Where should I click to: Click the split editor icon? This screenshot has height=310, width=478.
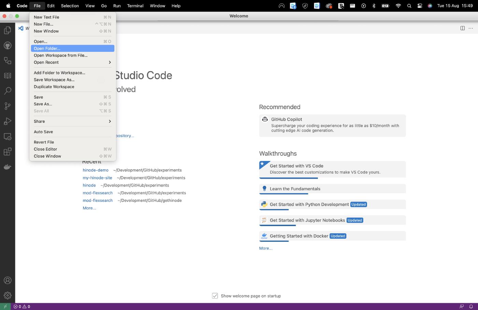click(463, 28)
